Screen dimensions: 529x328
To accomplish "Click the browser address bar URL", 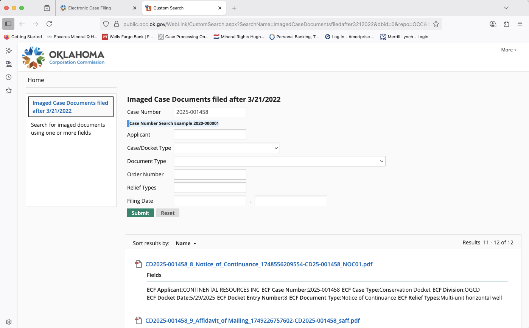I will pos(276,24).
